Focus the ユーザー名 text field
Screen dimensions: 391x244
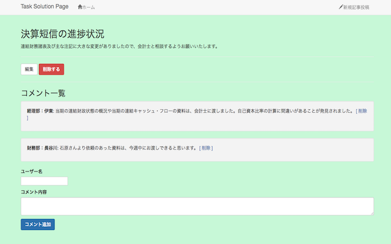(x=44, y=181)
